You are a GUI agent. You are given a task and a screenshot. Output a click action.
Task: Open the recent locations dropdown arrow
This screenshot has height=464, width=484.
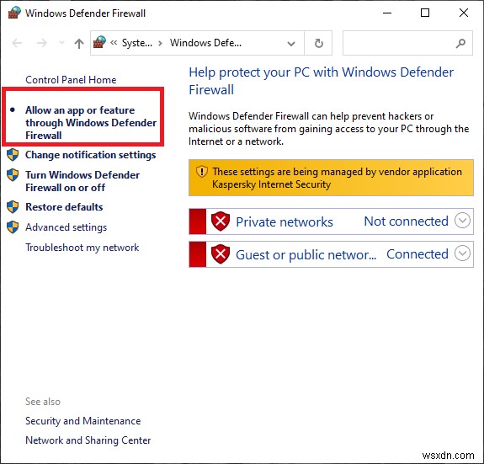point(61,43)
